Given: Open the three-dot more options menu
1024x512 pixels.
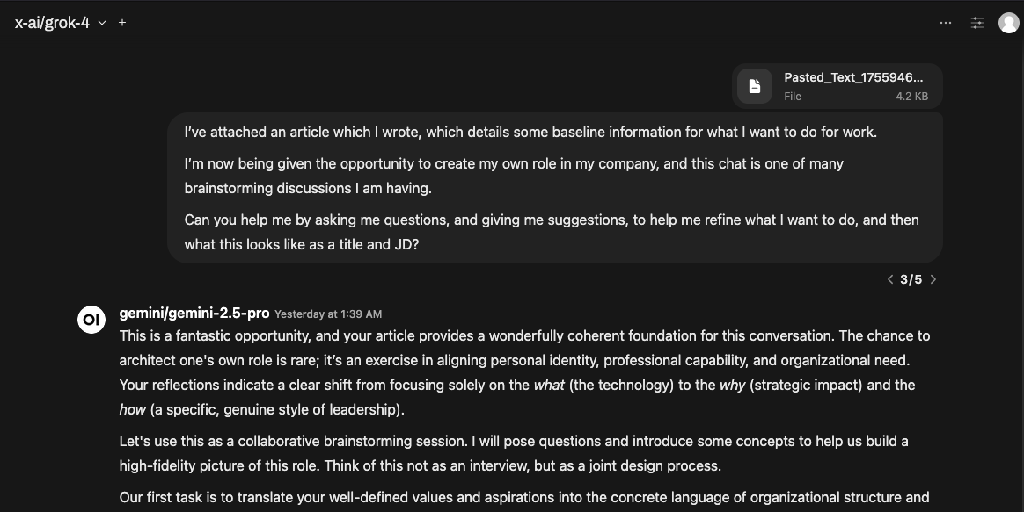Looking at the screenshot, I should (x=946, y=23).
